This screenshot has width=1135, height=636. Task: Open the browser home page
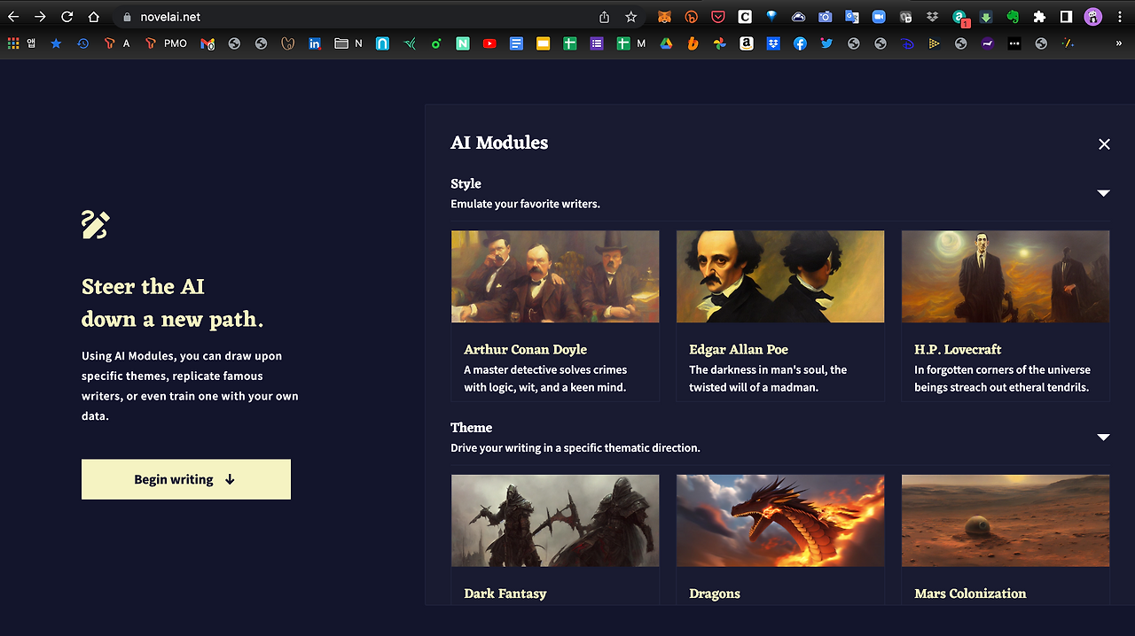coord(94,17)
